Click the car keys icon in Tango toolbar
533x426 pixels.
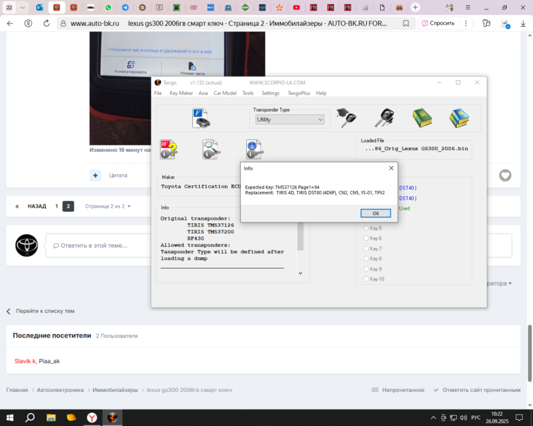pyautogui.click(x=385, y=118)
